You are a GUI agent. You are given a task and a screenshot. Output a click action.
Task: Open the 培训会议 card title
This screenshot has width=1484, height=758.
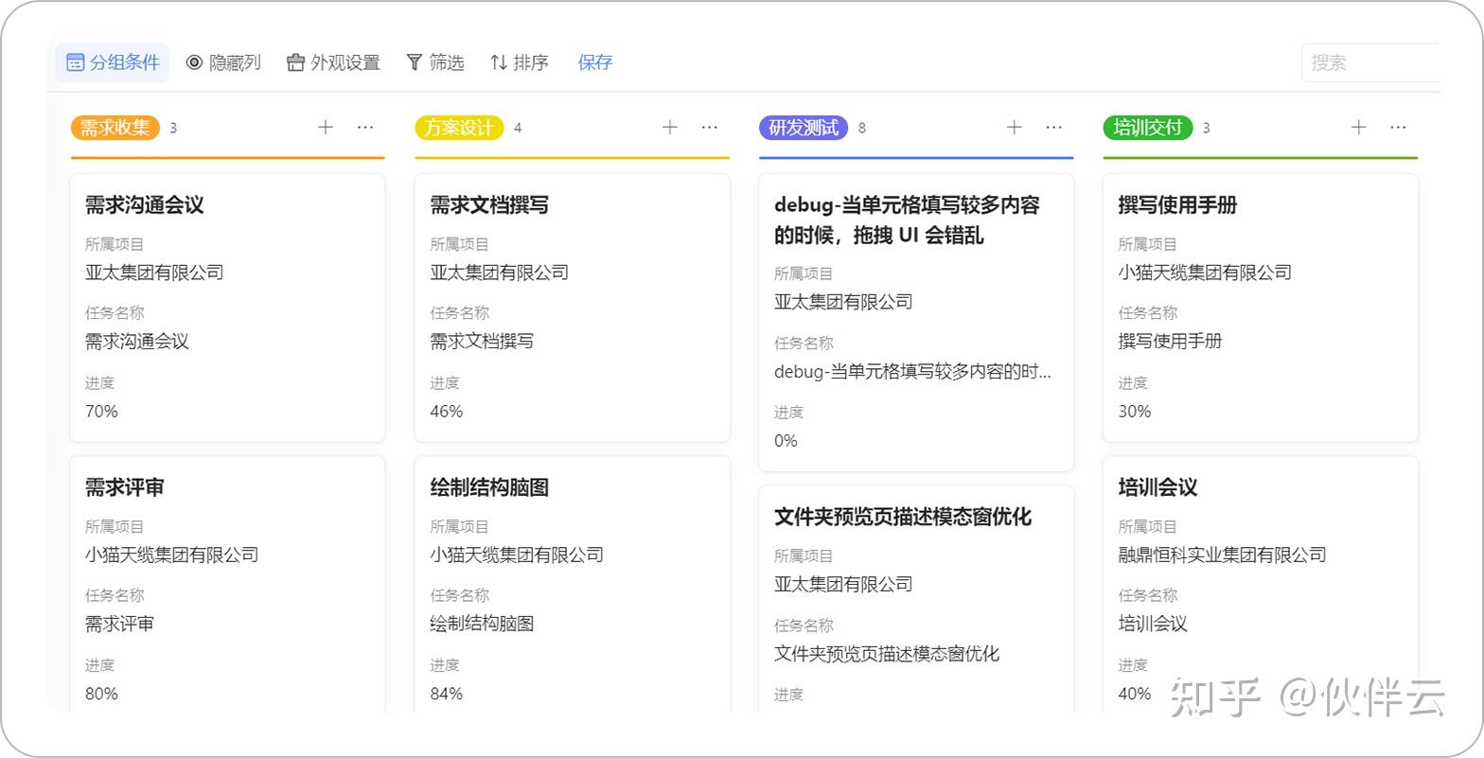pos(1157,487)
